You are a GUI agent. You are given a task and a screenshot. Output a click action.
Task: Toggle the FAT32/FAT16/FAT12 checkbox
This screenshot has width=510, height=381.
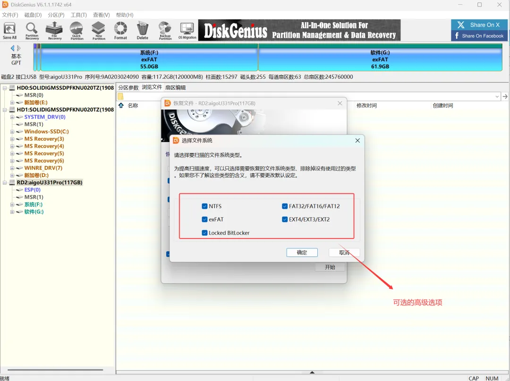pos(285,206)
